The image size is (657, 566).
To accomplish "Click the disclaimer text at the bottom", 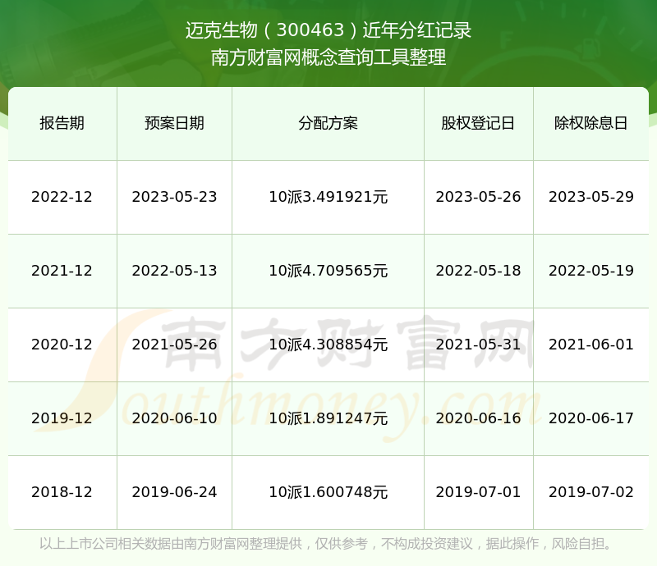I will point(325,544).
